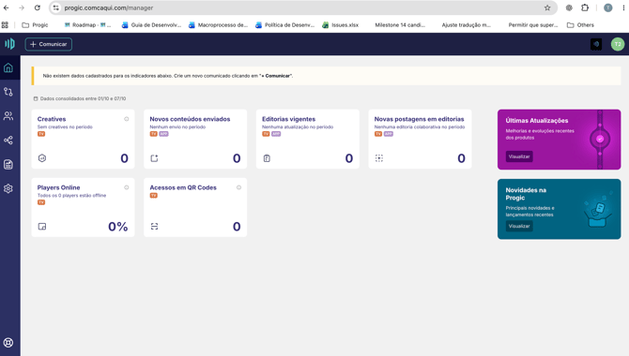Click the Progic logo icon
Viewport: 629px width, 356px height.
click(9, 44)
